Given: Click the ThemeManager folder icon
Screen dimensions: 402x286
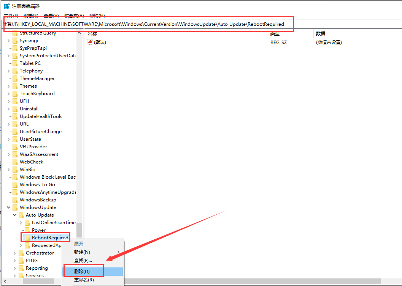Looking at the screenshot, I should 15,79.
